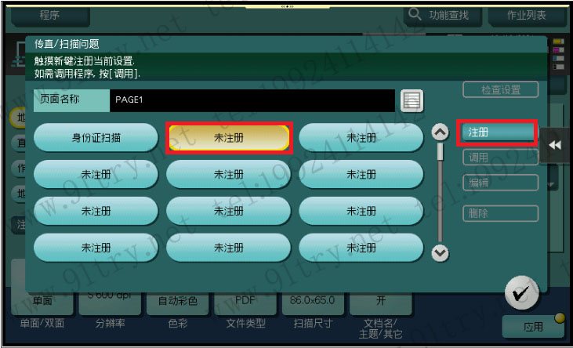This screenshot has height=348, width=573.
Task: Tap the 编辑 edit button
Action: click(x=500, y=183)
